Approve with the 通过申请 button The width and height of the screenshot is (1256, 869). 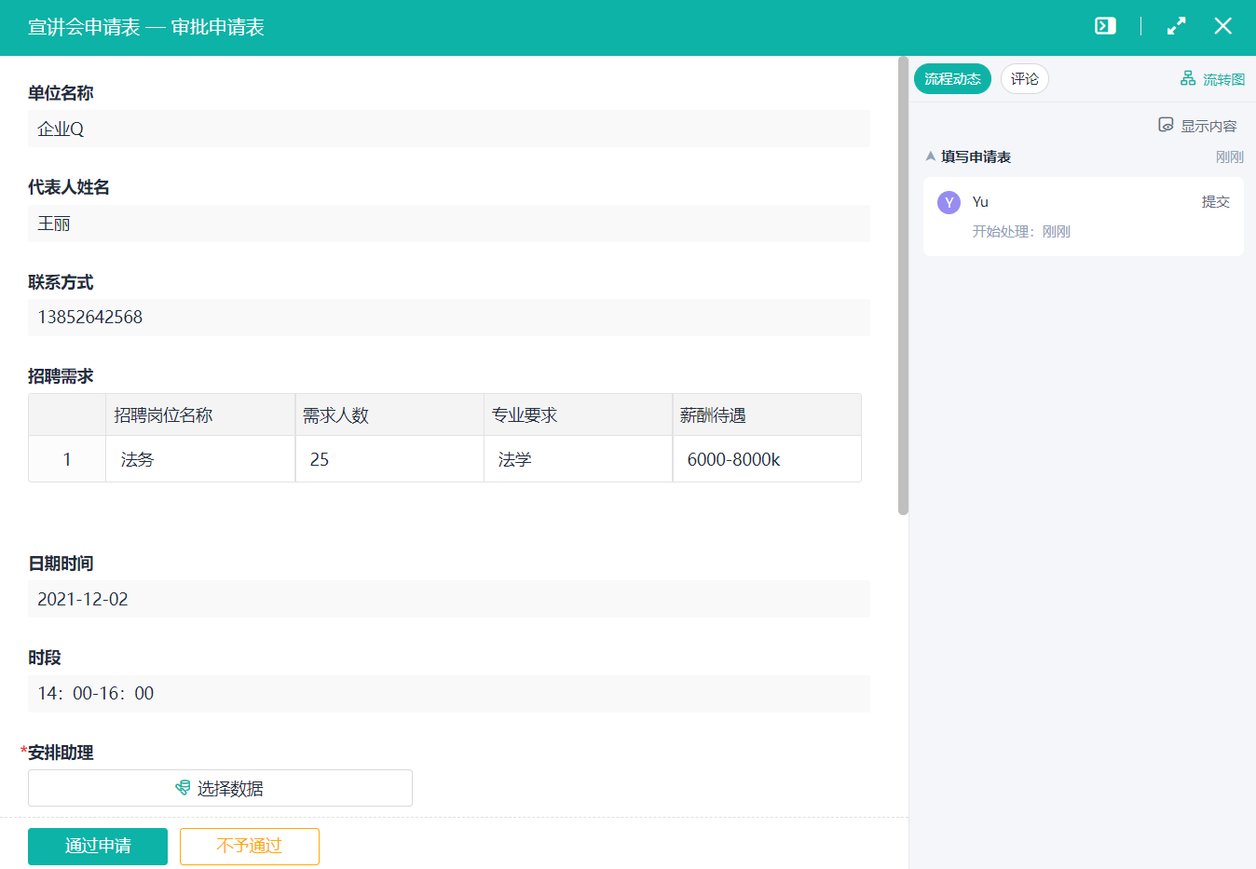[98, 846]
